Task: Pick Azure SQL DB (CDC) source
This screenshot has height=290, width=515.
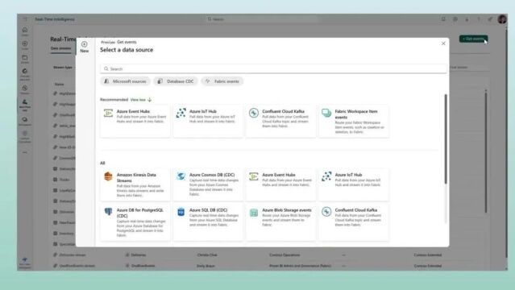Action: coord(208,222)
